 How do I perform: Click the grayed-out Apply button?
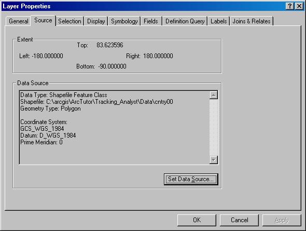coord(282,220)
